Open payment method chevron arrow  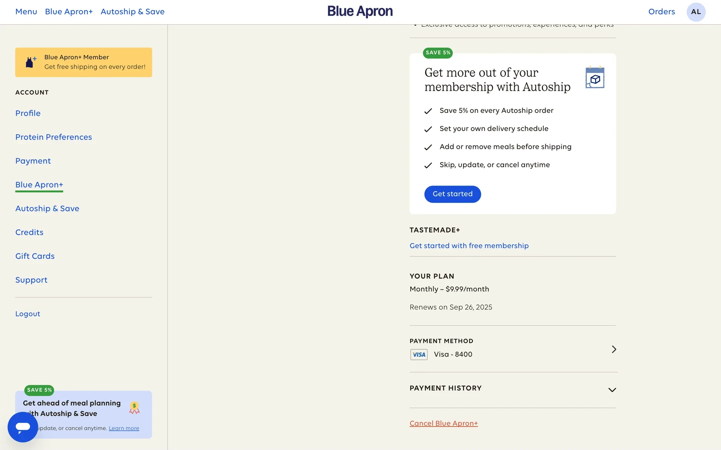tap(614, 349)
